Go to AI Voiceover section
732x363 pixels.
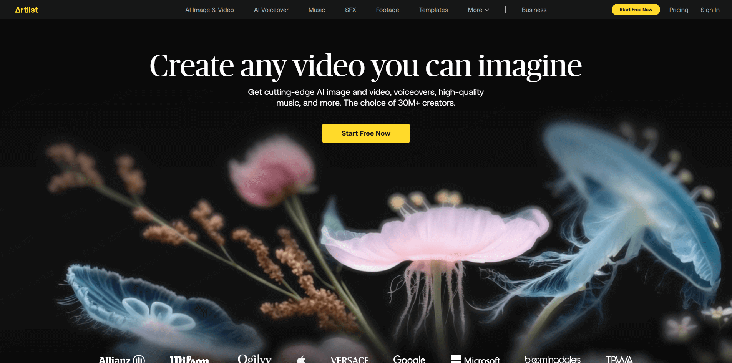click(271, 10)
